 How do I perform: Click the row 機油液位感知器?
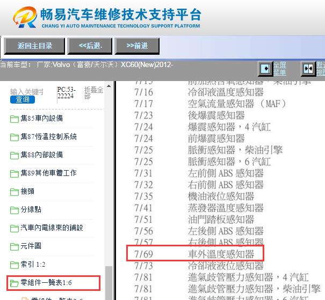194,196
